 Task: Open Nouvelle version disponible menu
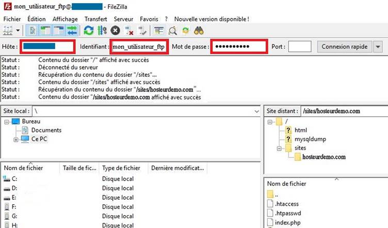click(212, 19)
